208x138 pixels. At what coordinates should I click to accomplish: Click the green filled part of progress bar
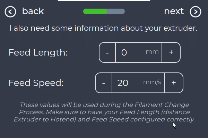pos(95,11)
